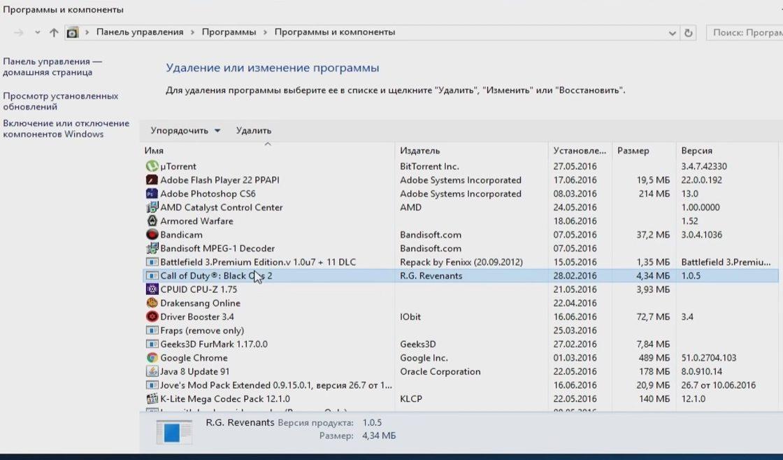Click the µTorrent program icon
Viewport: 783px width, 460px height.
tap(152, 166)
